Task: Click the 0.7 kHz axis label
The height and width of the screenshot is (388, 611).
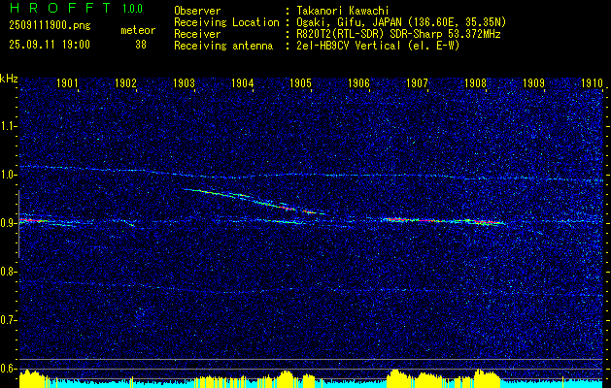Action: pos(8,320)
